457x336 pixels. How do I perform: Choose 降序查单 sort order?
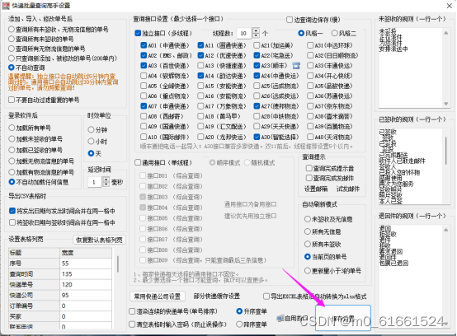239,324
